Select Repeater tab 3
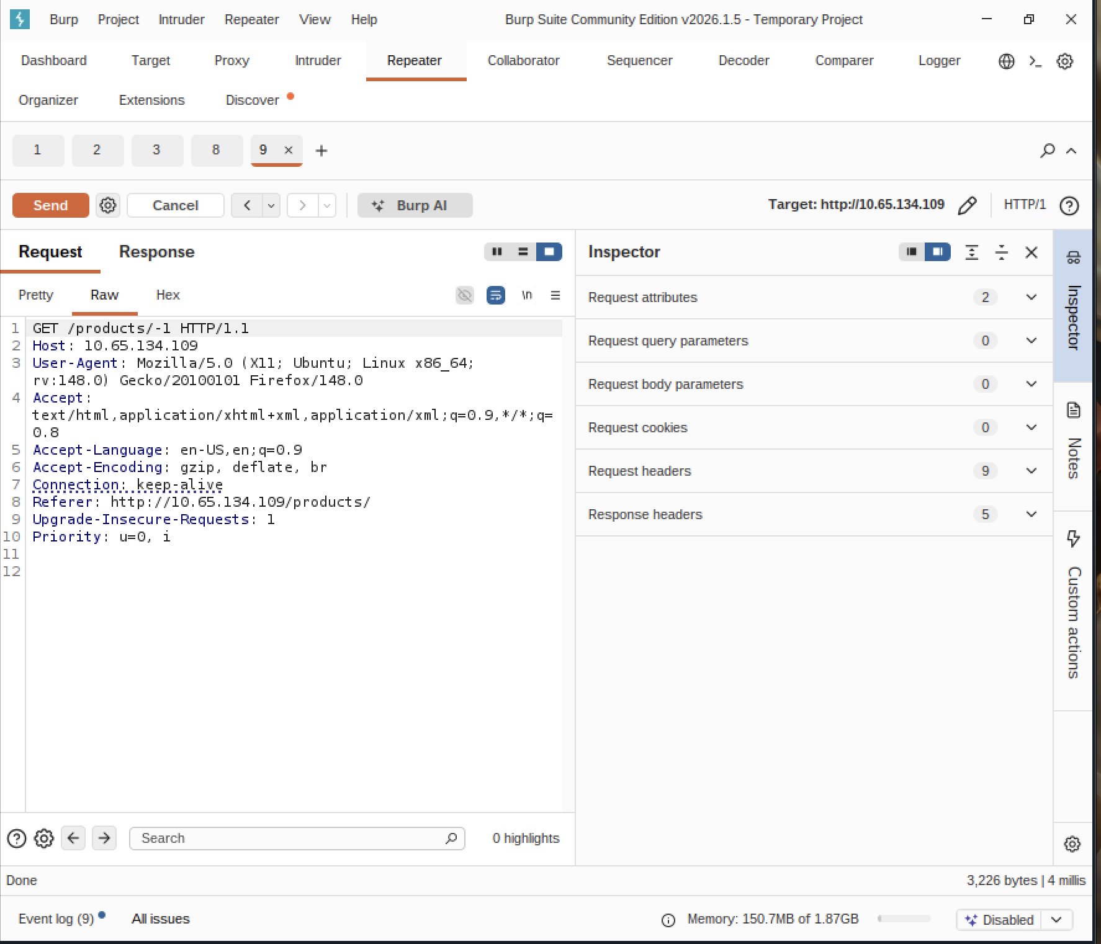 pos(157,150)
